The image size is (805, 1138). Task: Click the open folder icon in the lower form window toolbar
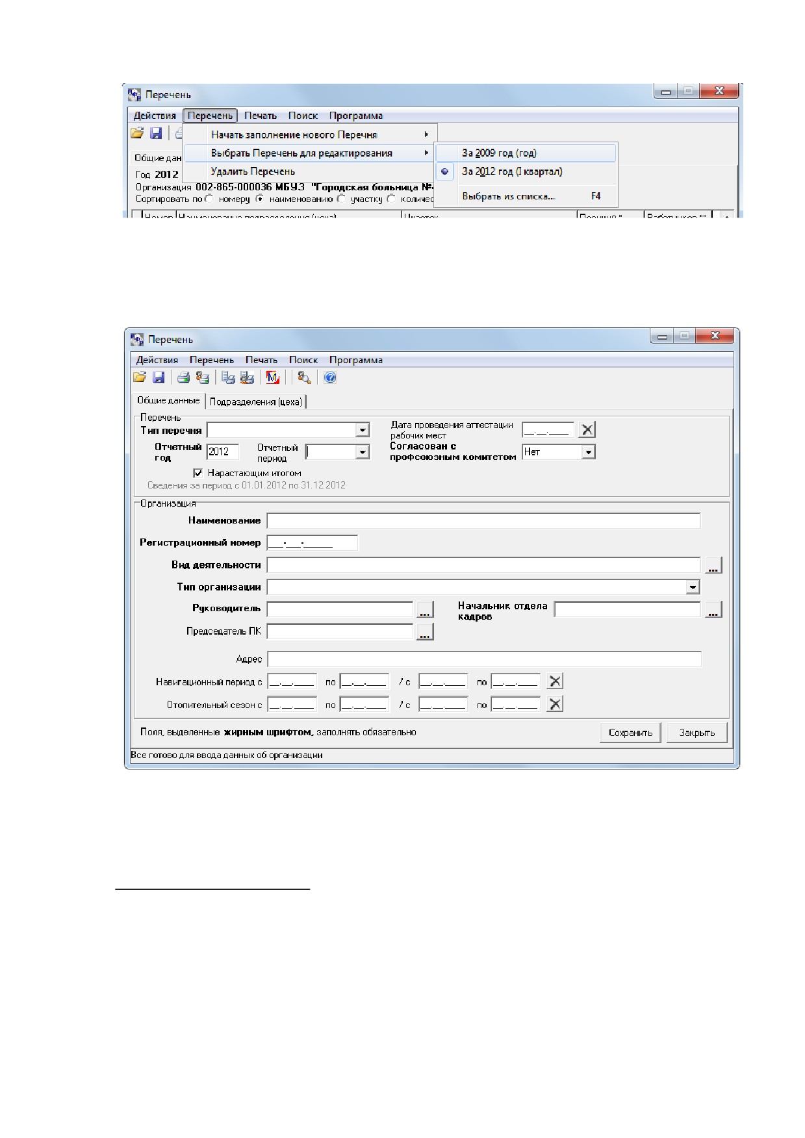(140, 377)
